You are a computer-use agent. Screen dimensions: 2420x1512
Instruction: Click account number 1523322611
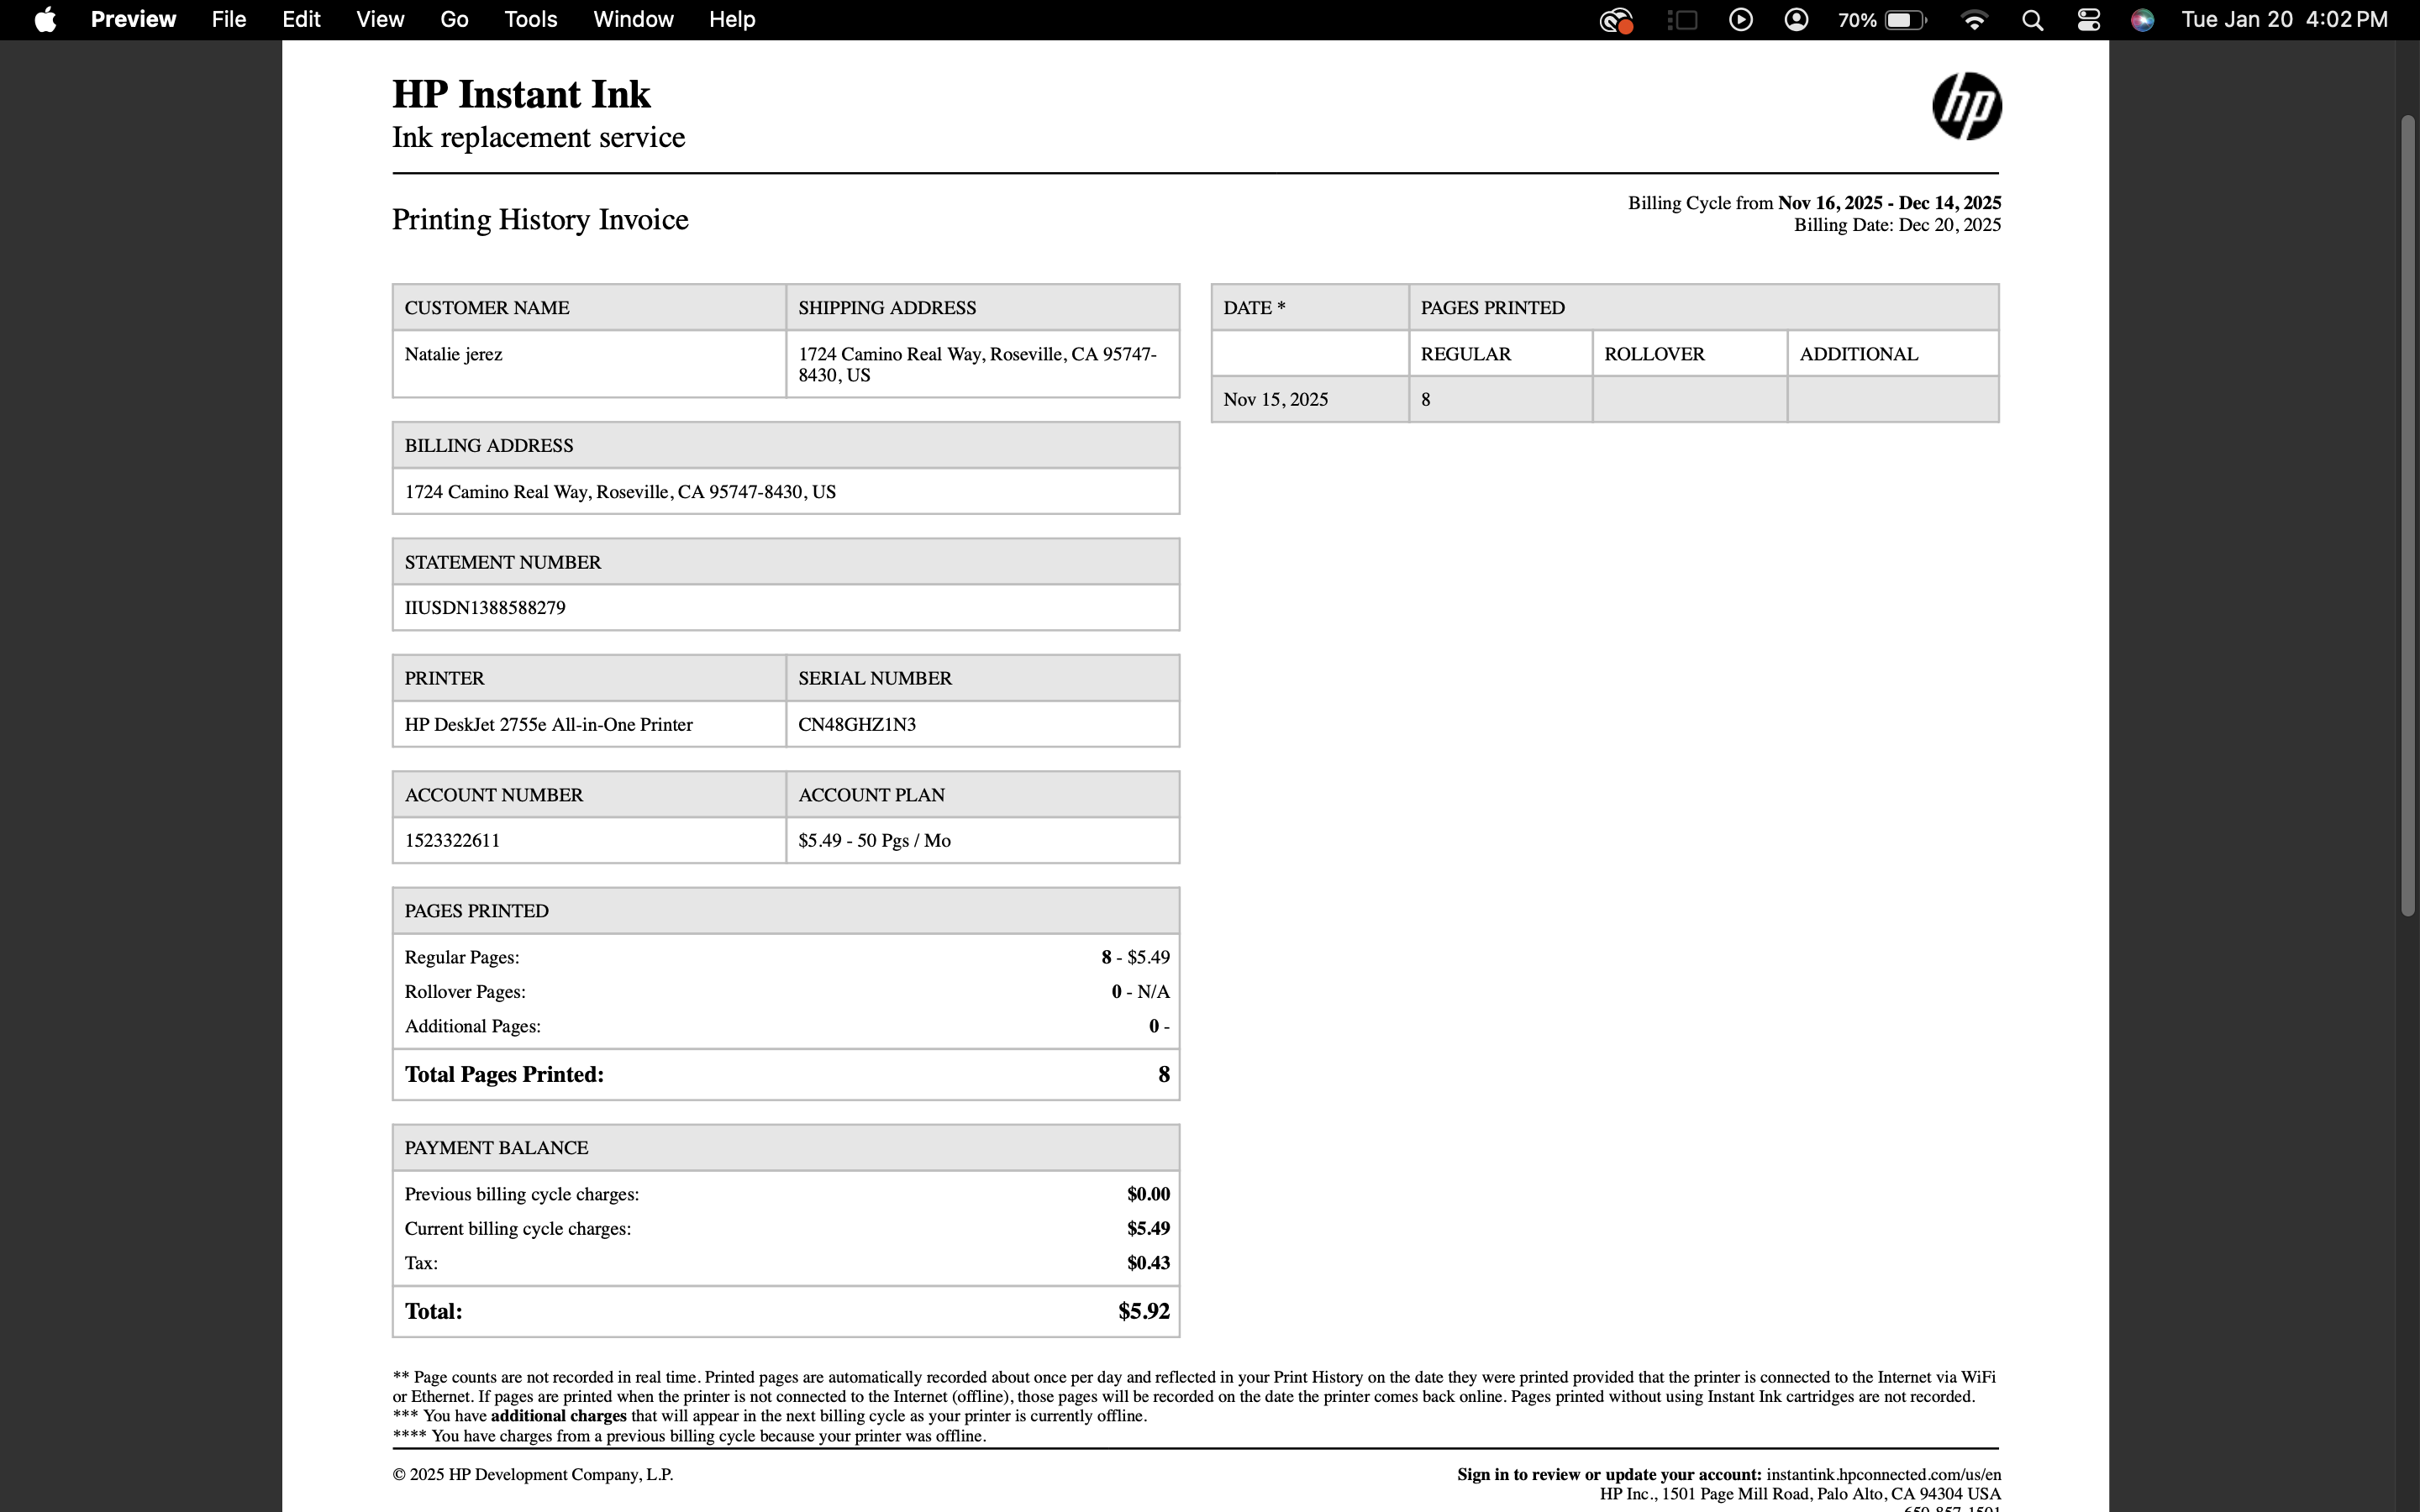(x=452, y=840)
